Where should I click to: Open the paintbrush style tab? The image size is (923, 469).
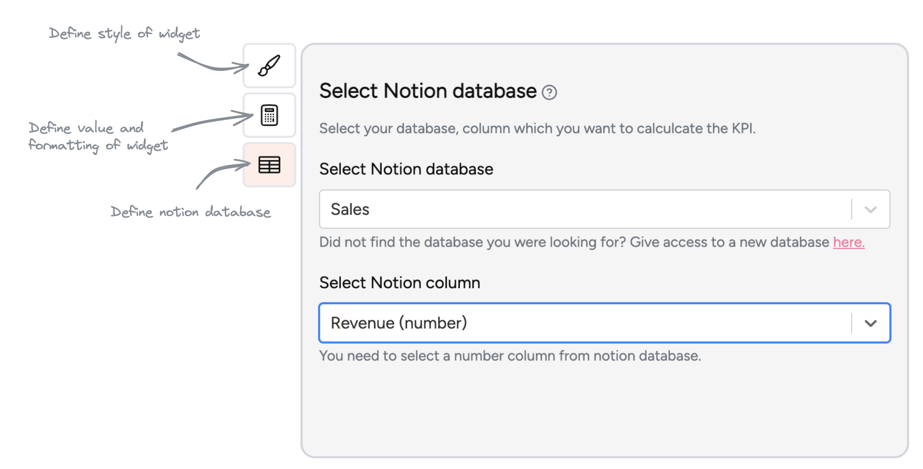(x=269, y=66)
